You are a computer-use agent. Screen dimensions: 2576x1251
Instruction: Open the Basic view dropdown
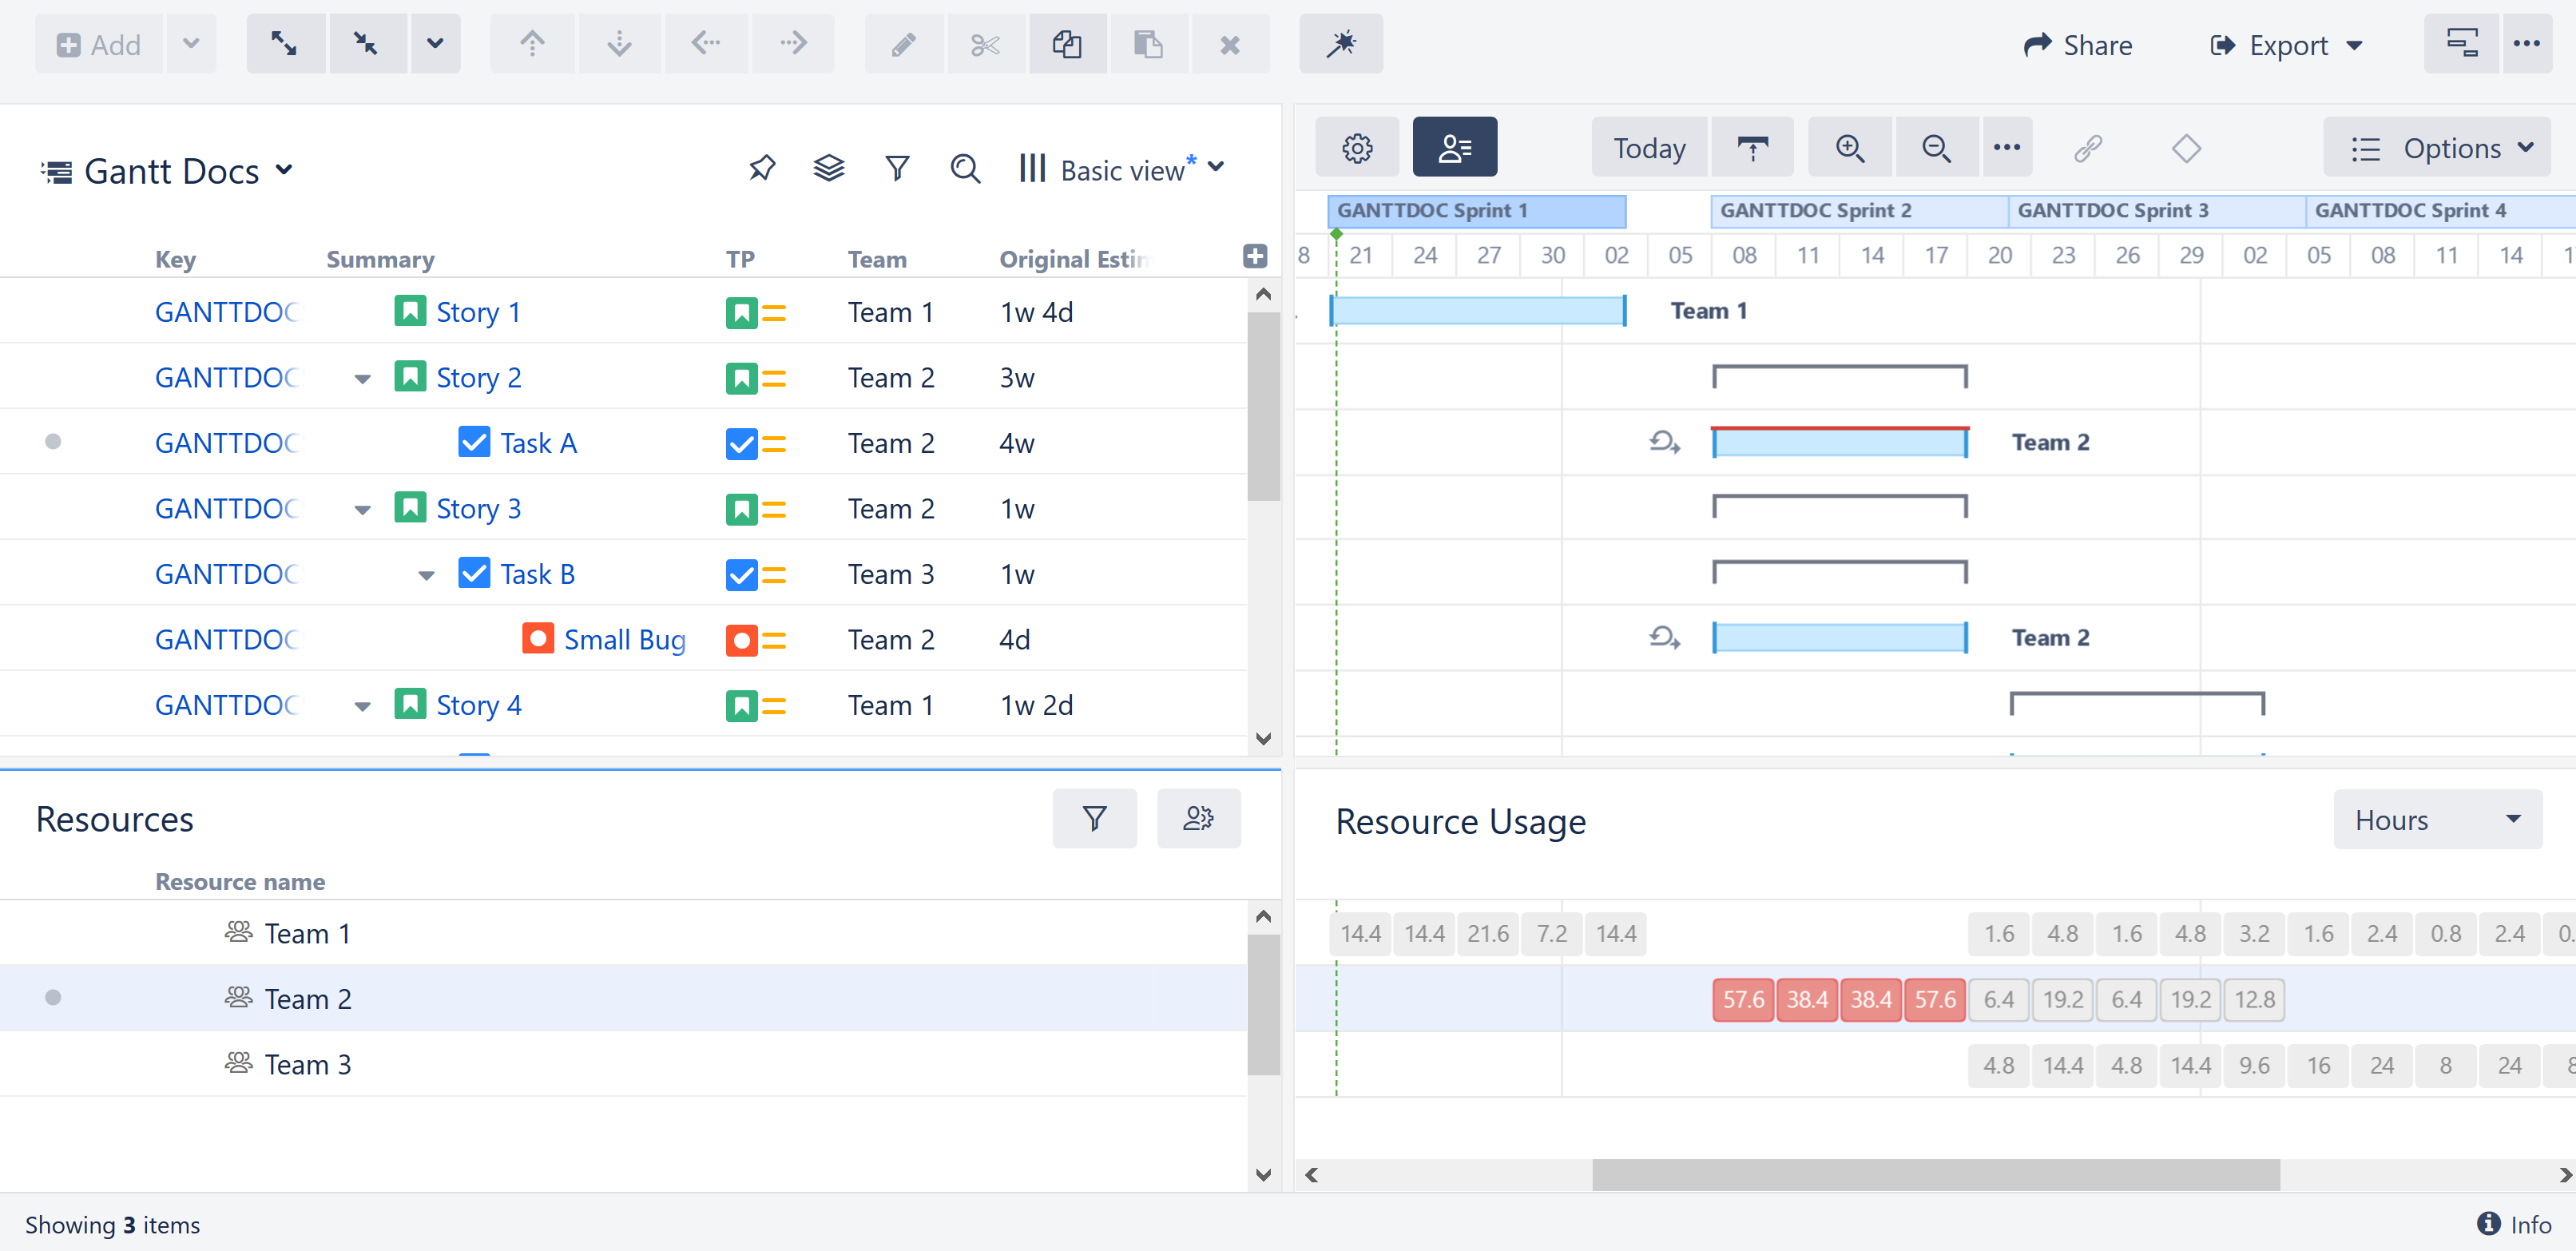[x=1124, y=169]
